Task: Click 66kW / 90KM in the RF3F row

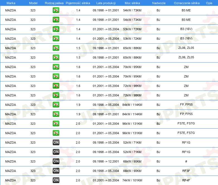Action: click(132, 171)
